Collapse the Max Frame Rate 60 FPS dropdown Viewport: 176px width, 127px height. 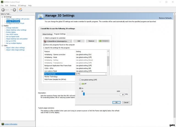tap(106, 74)
